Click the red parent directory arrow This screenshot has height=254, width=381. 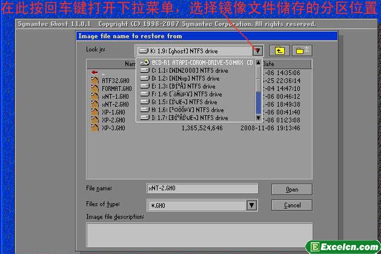coord(94,72)
